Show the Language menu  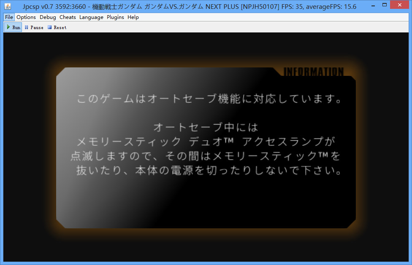click(91, 17)
